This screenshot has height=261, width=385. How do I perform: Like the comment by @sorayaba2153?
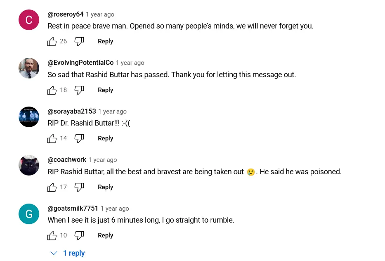coord(52,138)
